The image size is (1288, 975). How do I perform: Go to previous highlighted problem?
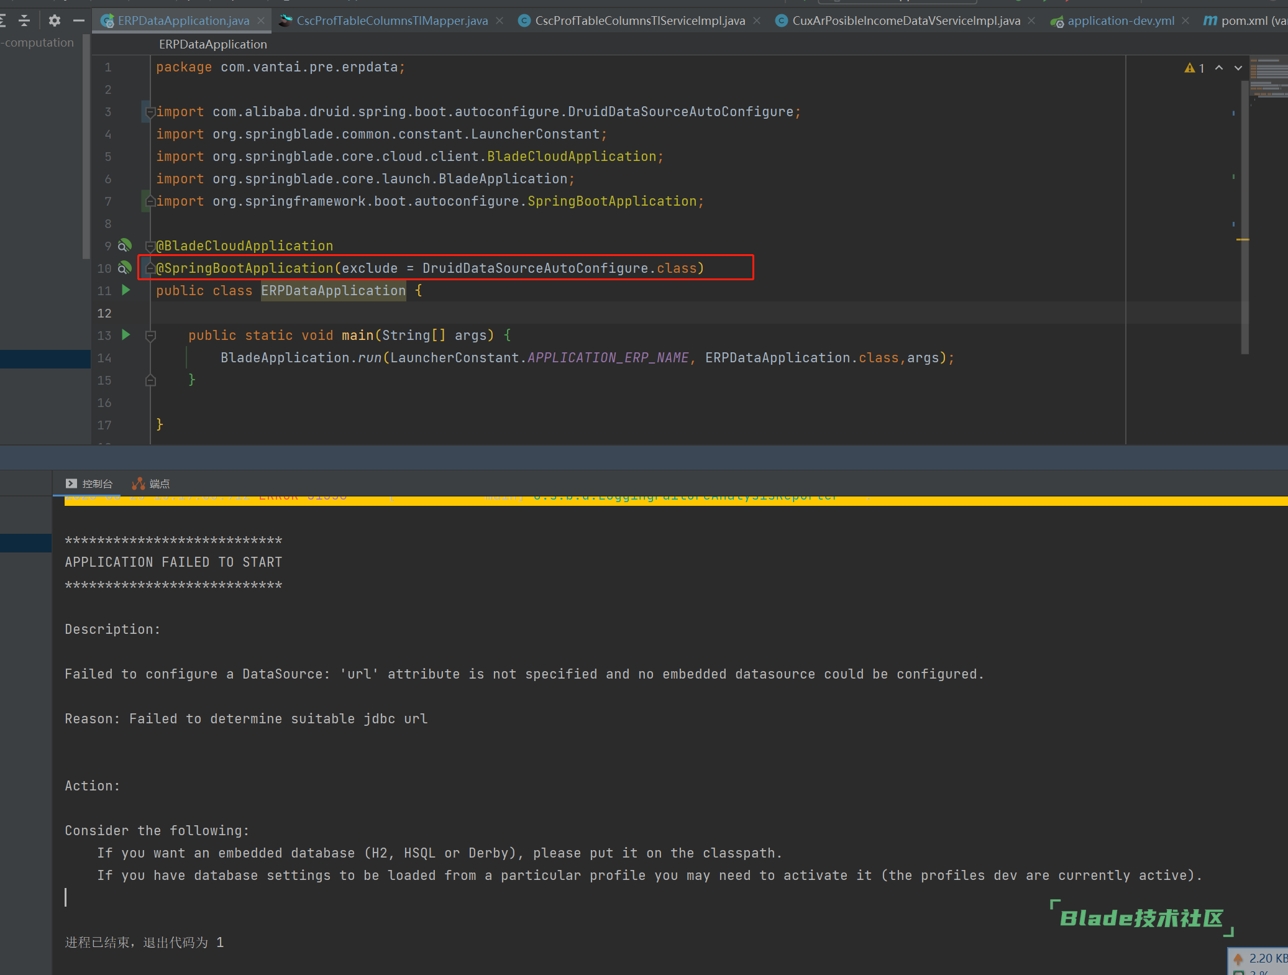[1219, 68]
